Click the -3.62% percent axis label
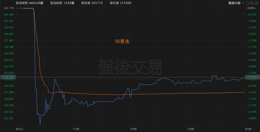Image resolution: width=260 pixels, height=132 pixels. click(x=252, y=53)
